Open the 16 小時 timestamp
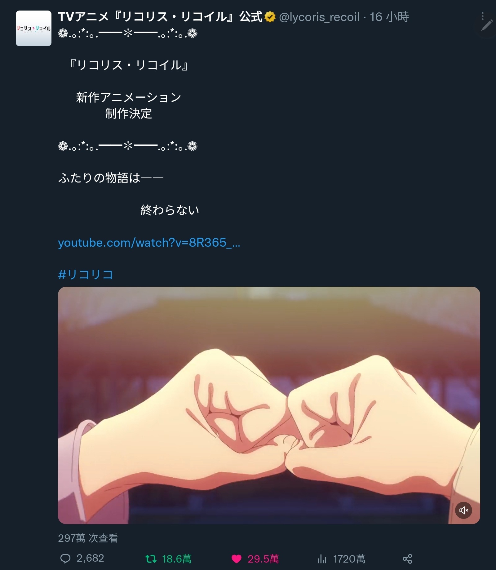 coord(389,17)
